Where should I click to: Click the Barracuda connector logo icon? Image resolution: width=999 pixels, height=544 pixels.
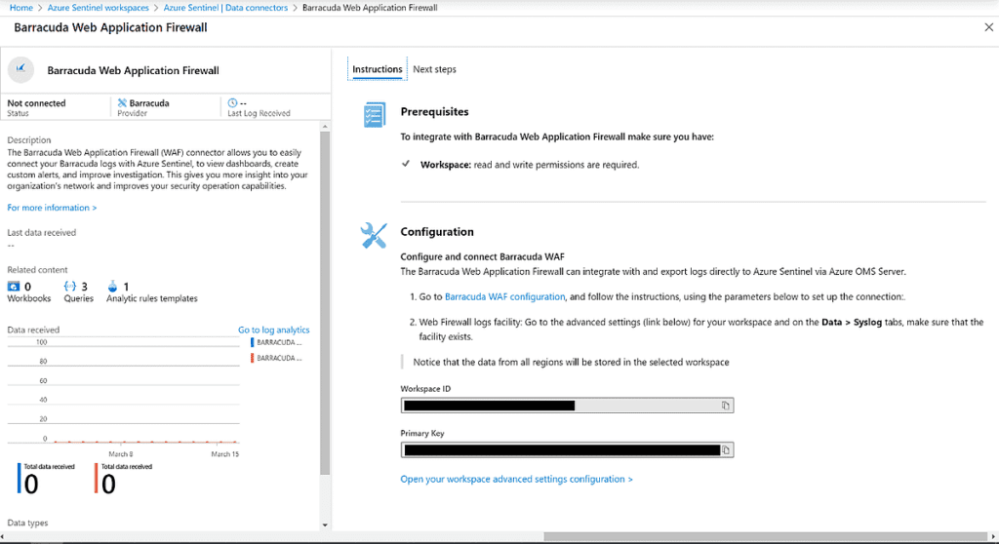click(21, 69)
